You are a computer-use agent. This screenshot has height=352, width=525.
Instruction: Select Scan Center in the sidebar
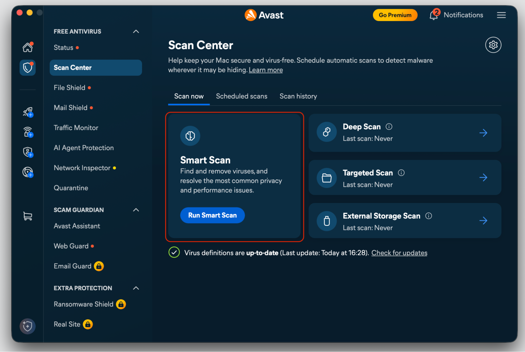(96, 68)
